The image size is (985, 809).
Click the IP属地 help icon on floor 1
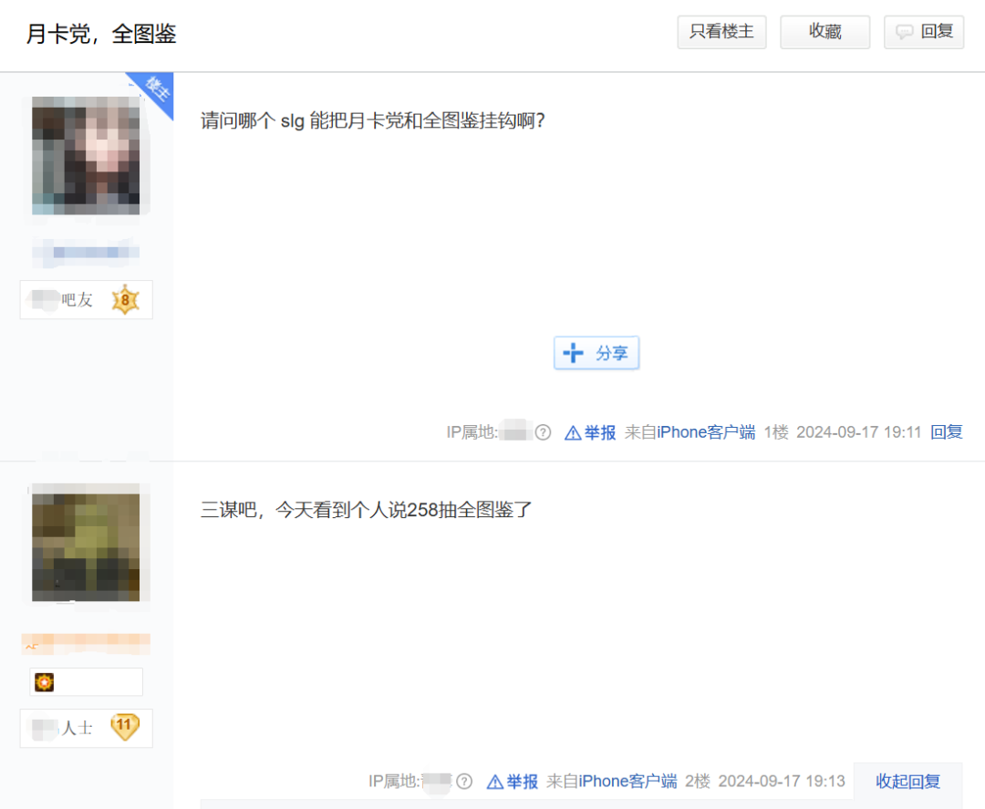[x=543, y=432]
